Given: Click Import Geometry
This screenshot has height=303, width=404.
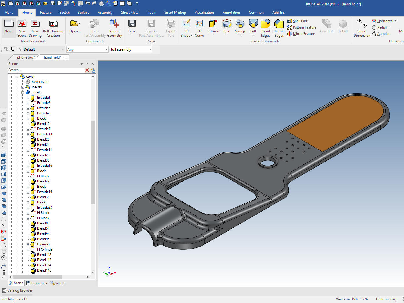Looking at the screenshot, I should click(x=115, y=28).
